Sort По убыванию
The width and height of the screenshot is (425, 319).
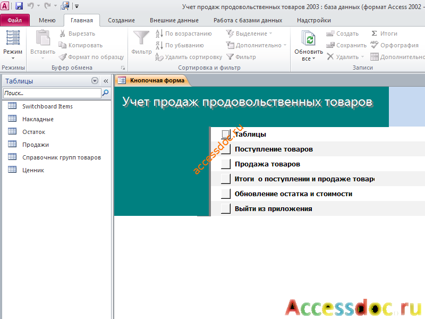coord(180,45)
